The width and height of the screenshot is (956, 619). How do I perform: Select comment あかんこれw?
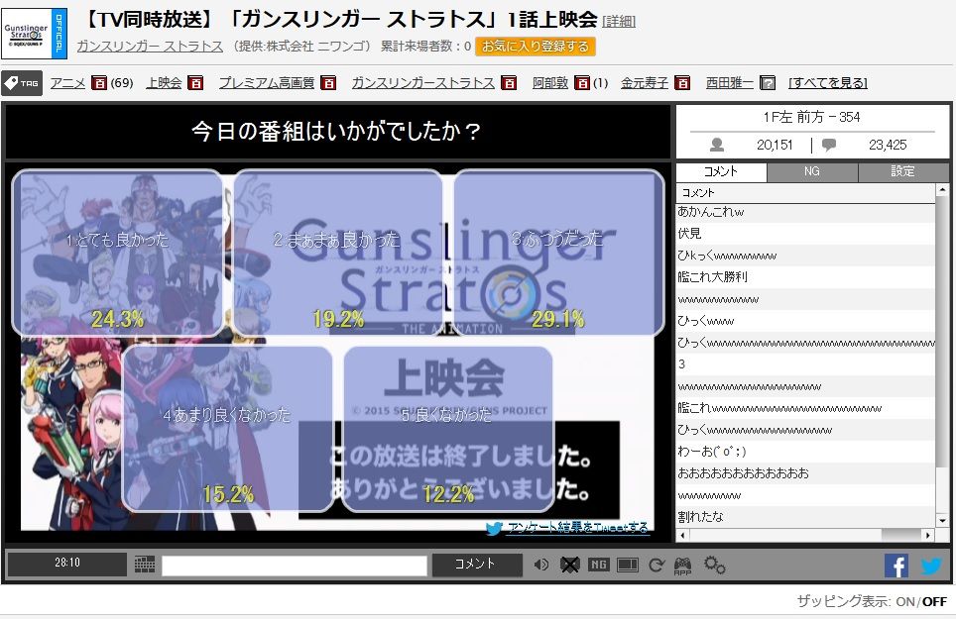pos(805,212)
